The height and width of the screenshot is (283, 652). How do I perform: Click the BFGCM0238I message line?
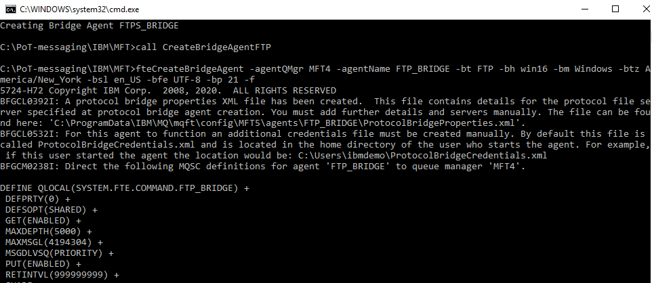click(x=263, y=167)
